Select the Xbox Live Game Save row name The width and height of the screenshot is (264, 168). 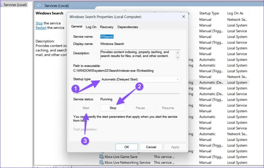point(121,157)
